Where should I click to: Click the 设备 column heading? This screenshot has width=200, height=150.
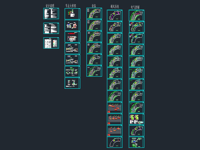94,6
